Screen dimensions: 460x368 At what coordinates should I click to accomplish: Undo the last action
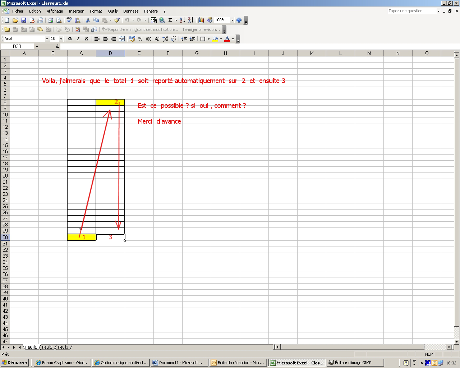127,20
